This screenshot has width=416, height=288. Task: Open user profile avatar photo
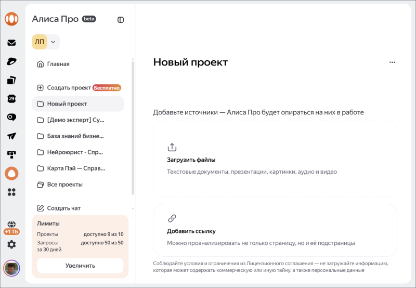point(11,268)
